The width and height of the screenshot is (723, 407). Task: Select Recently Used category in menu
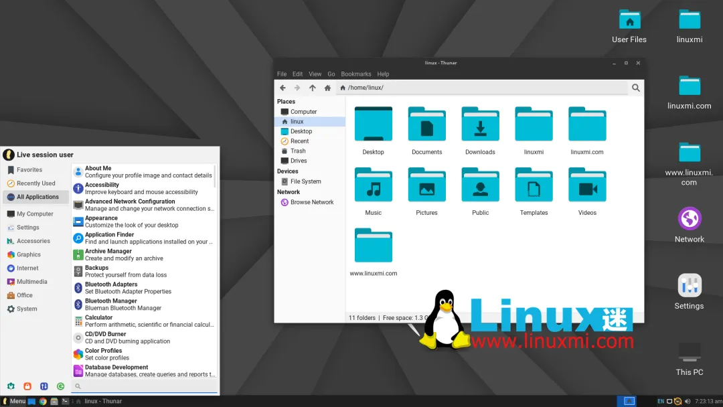pyautogui.click(x=36, y=183)
